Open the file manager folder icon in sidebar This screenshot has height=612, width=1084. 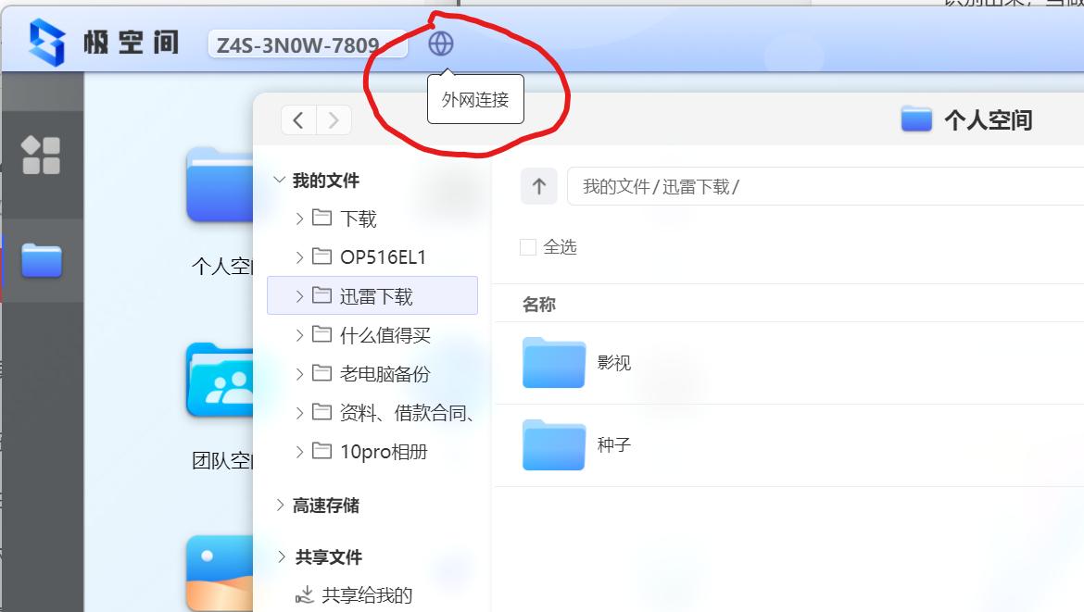[43, 260]
